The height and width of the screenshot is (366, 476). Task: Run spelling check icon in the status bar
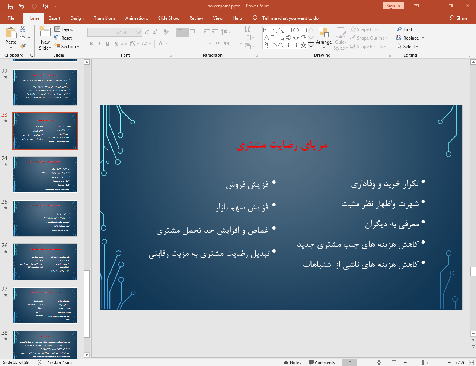pyautogui.click(x=38, y=362)
